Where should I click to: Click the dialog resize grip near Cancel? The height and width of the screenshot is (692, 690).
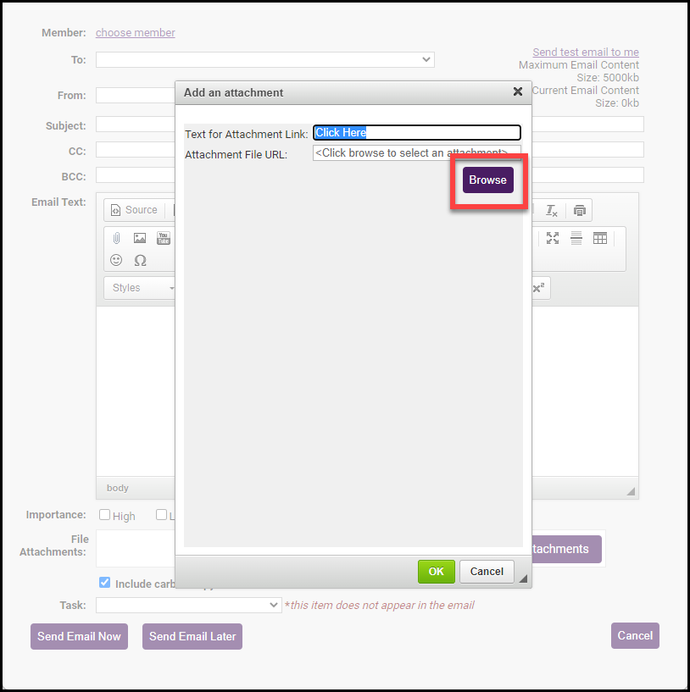(x=523, y=579)
